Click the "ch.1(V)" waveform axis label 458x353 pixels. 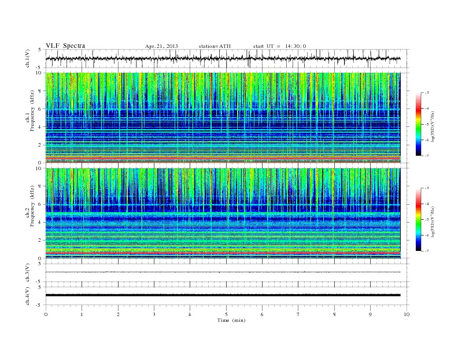[x=28, y=58]
